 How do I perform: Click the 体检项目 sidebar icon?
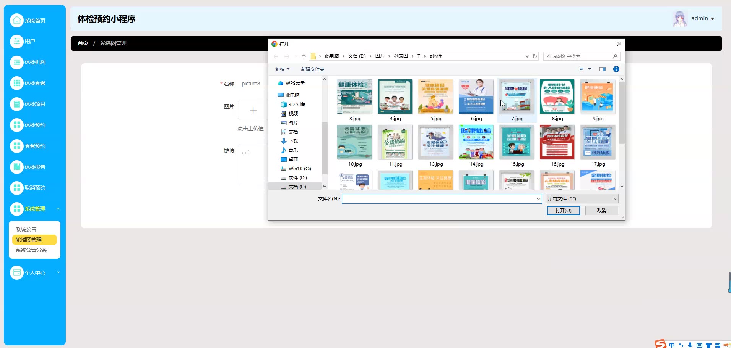[x=17, y=104]
